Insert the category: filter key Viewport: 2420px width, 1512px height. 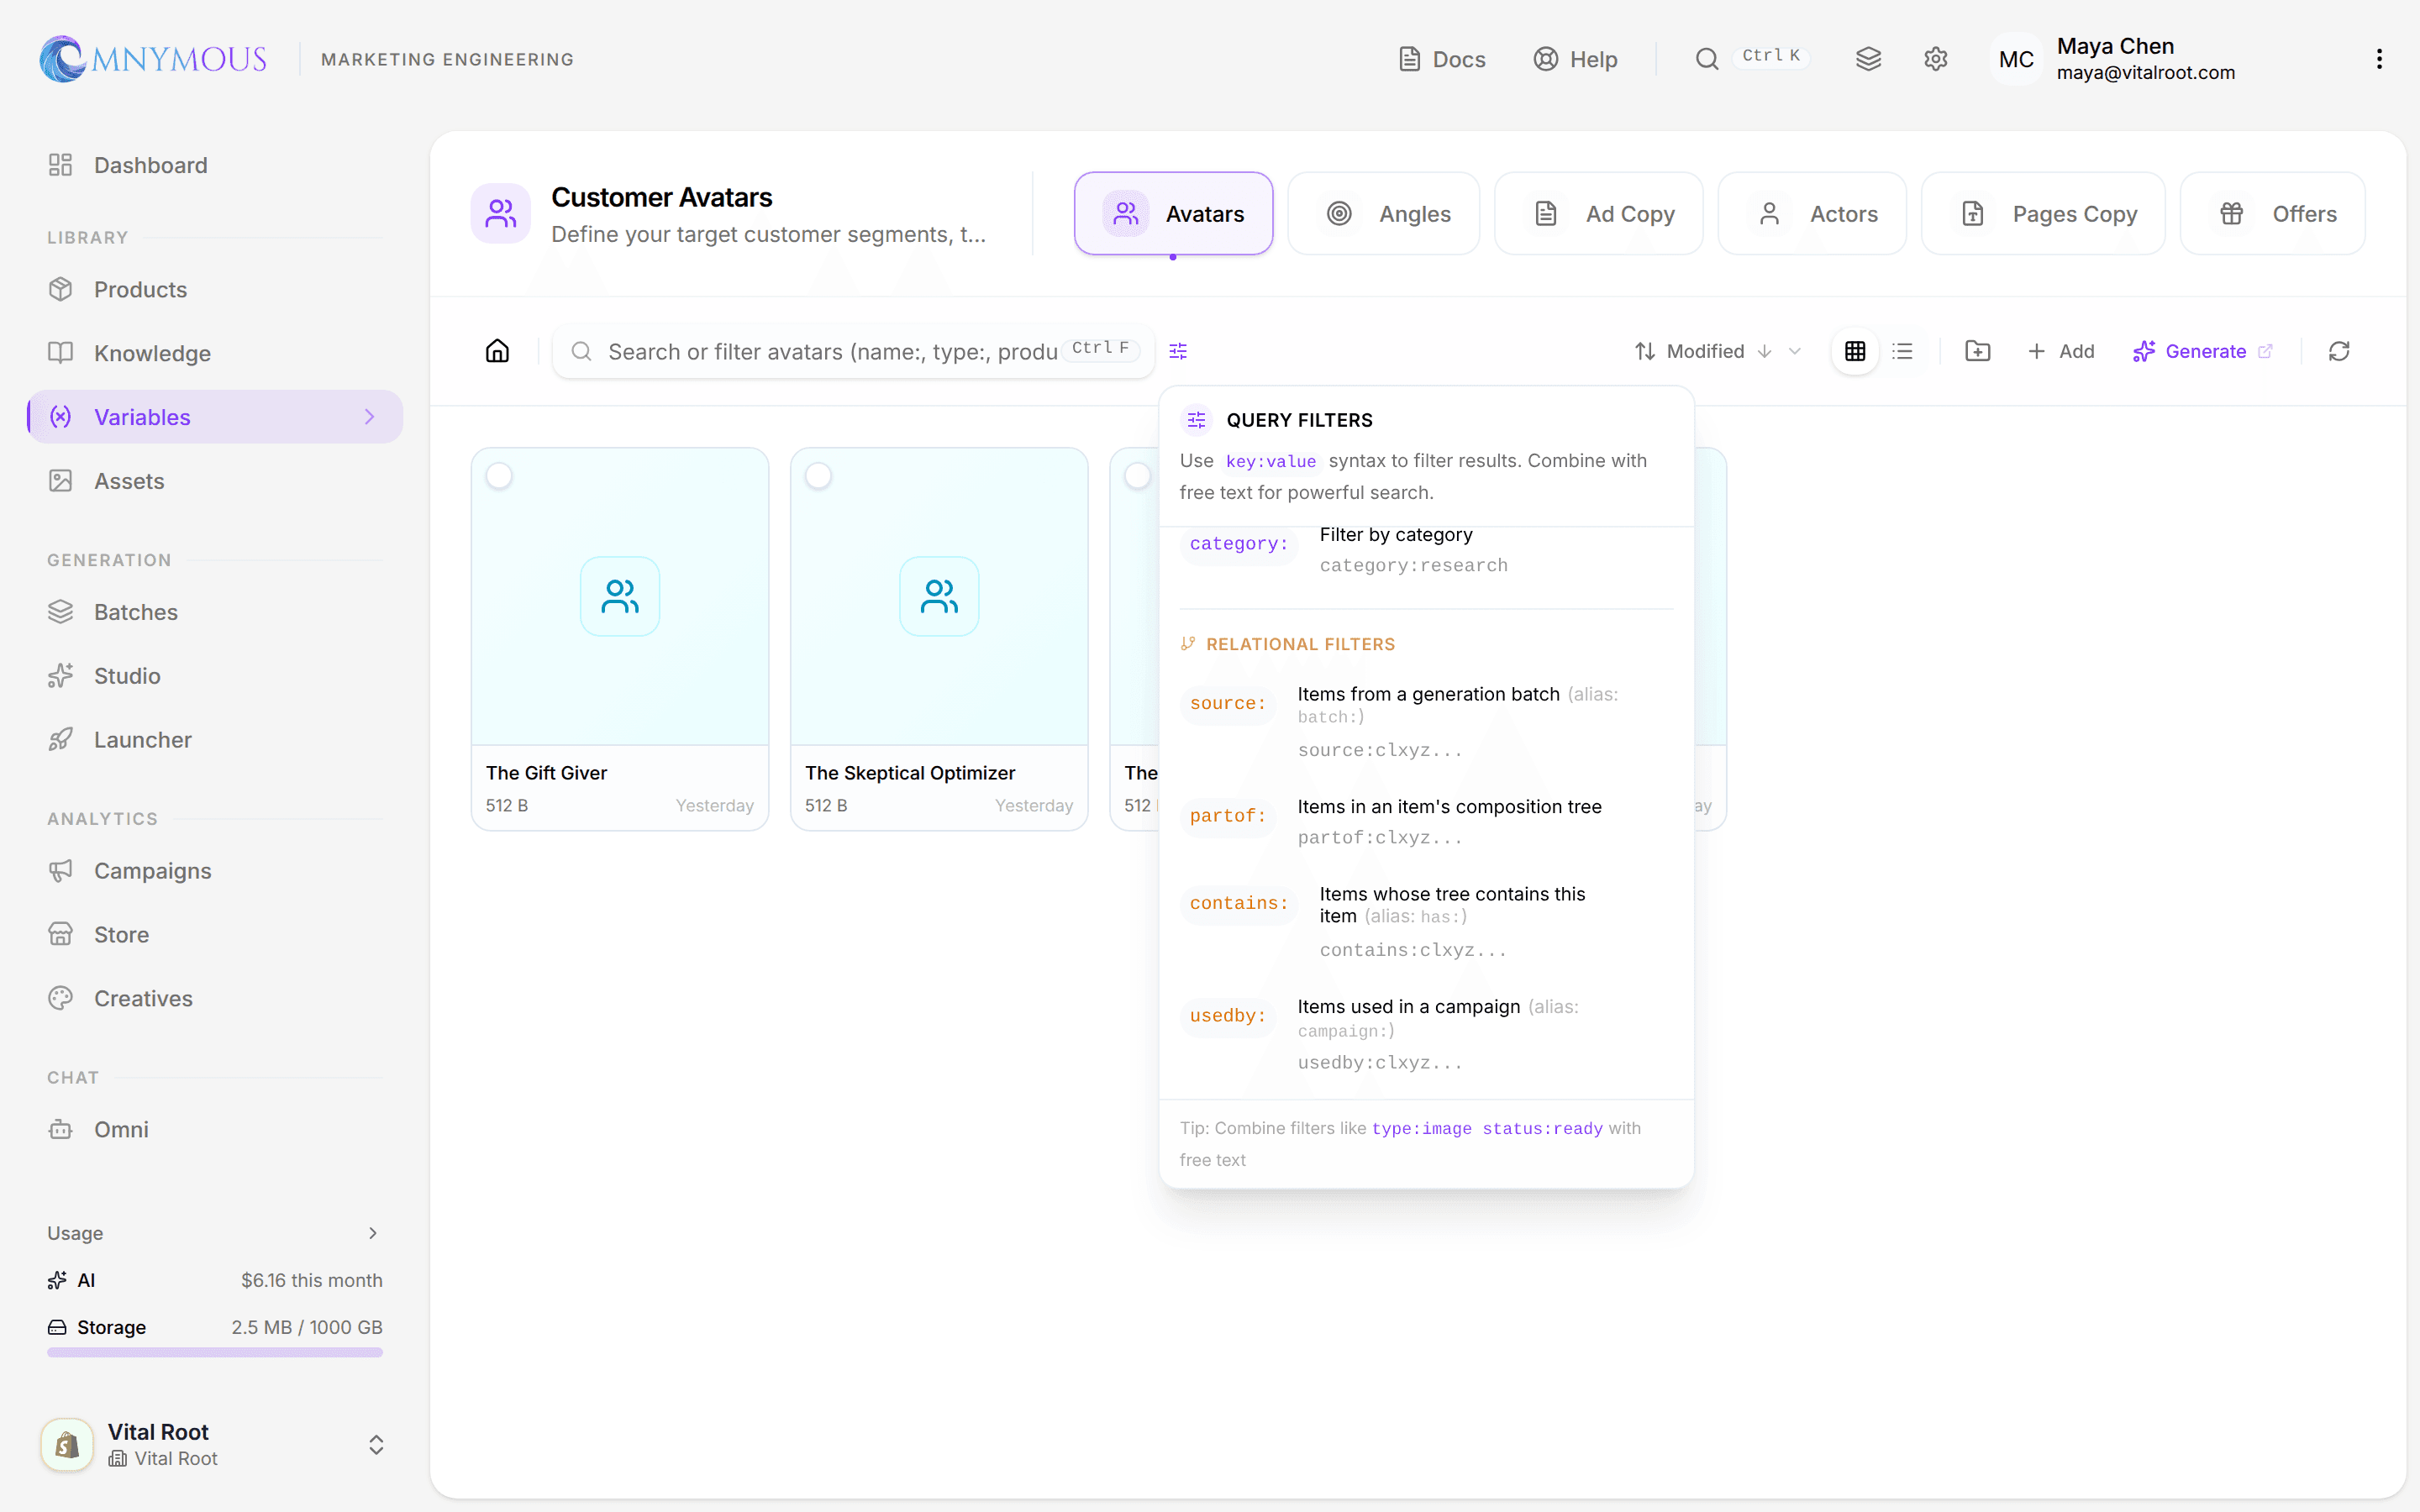tap(1239, 544)
